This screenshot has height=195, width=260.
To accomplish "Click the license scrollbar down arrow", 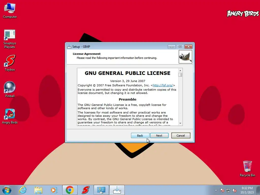I will click(180, 123).
